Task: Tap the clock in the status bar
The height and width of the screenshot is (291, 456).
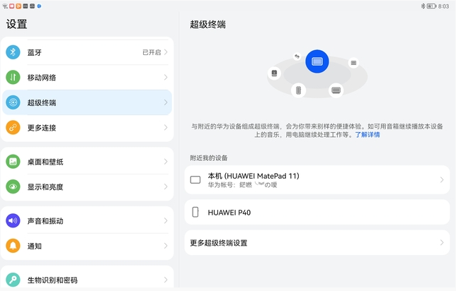Action: 444,6
